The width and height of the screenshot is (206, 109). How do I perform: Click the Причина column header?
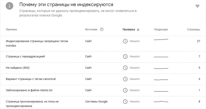pyautogui.click(x=11, y=30)
